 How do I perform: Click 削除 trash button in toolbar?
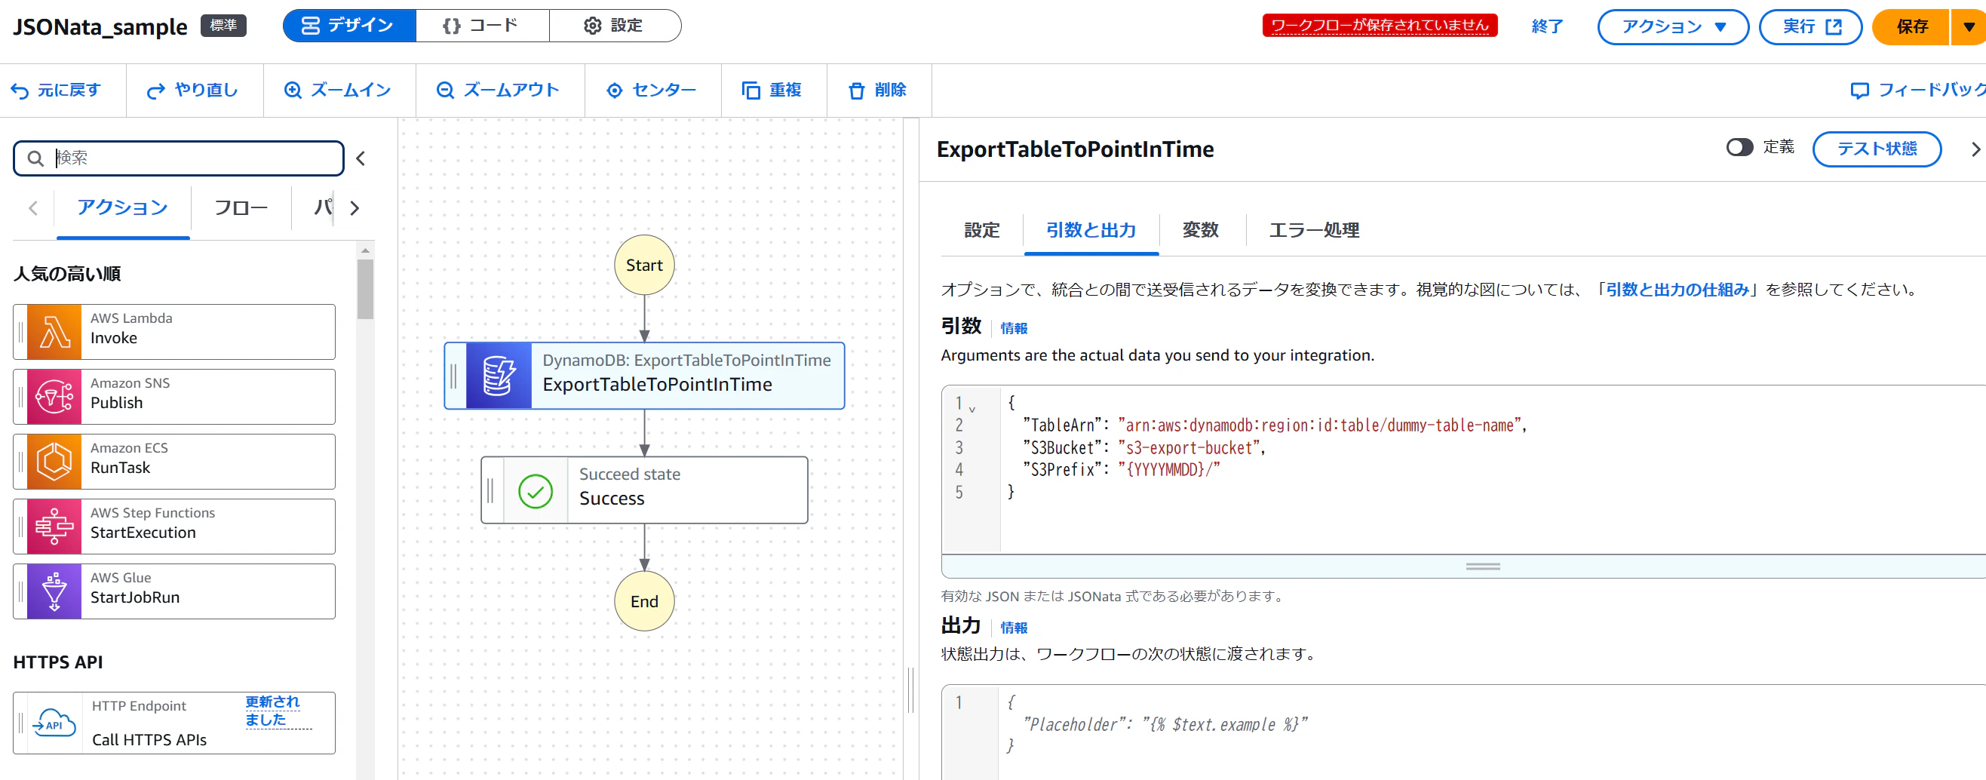tap(878, 91)
